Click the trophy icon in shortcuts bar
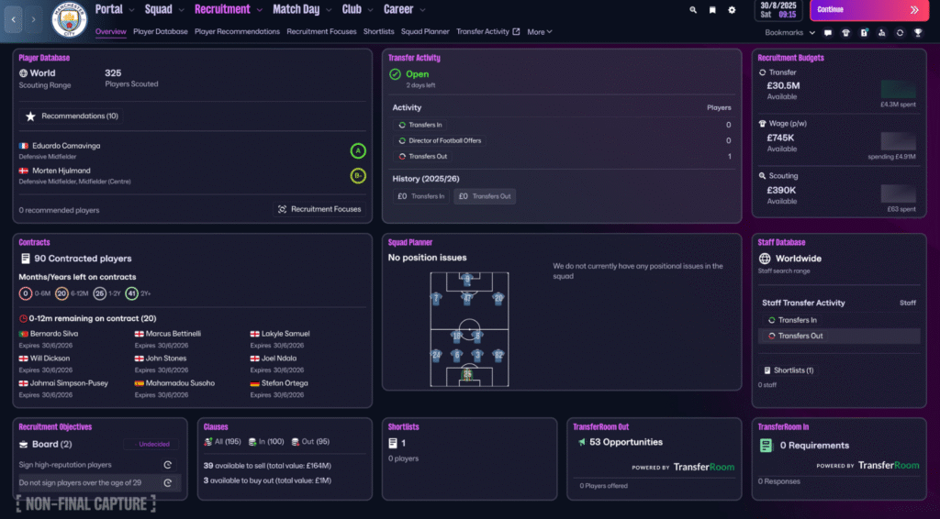 [x=916, y=32]
